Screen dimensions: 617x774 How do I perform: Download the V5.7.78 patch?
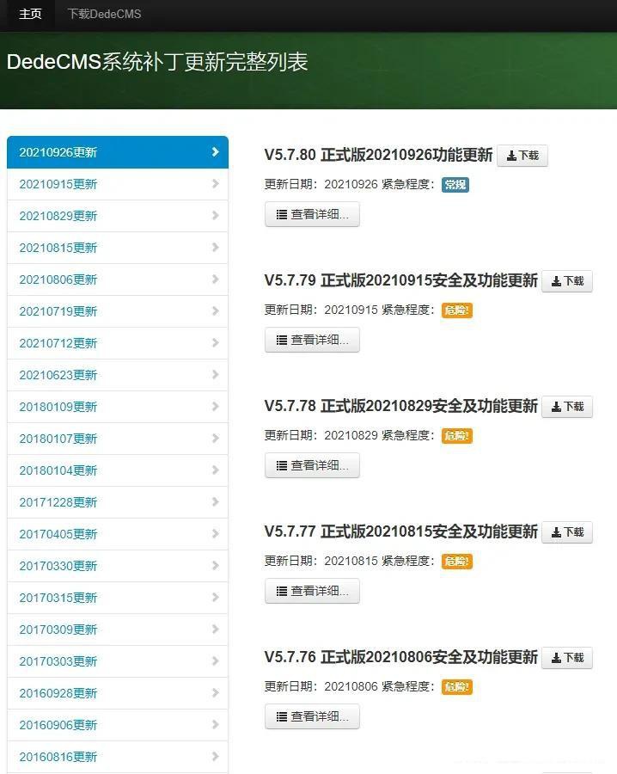567,407
